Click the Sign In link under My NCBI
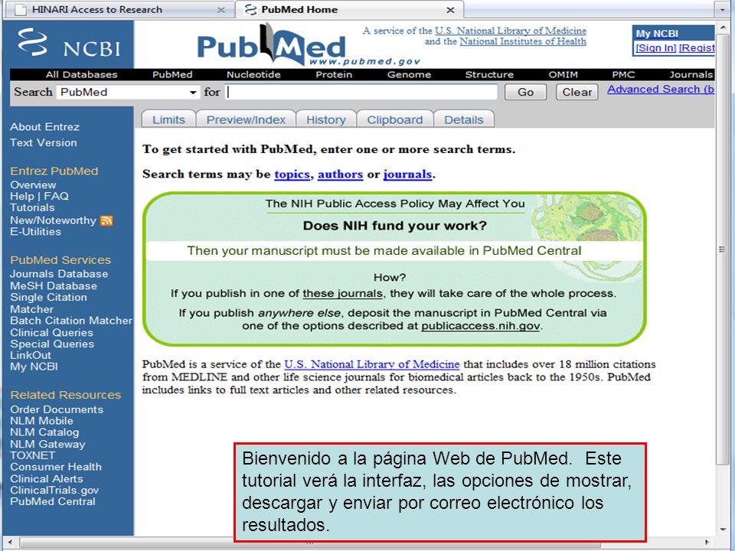735x551 pixels. click(656, 47)
